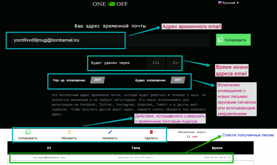Screen dimensions: 277x165
Task: Click the От column header
Action: click(x=49, y=148)
